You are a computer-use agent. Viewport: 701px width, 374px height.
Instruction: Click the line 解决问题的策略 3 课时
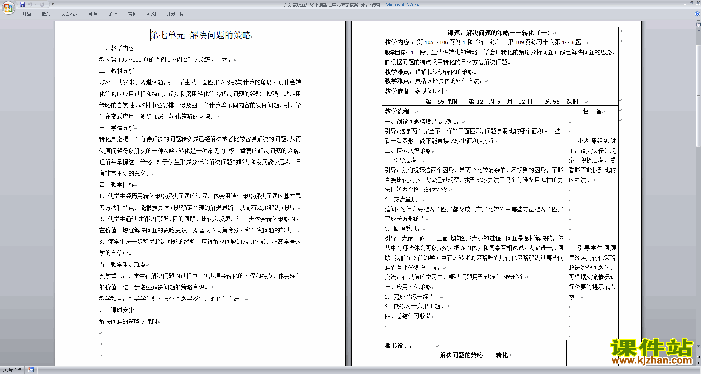tap(128, 321)
